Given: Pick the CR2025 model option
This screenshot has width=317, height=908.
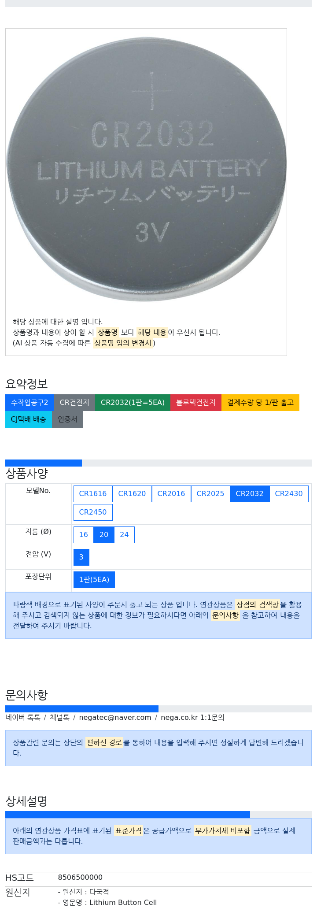Looking at the screenshot, I should click(x=210, y=494).
